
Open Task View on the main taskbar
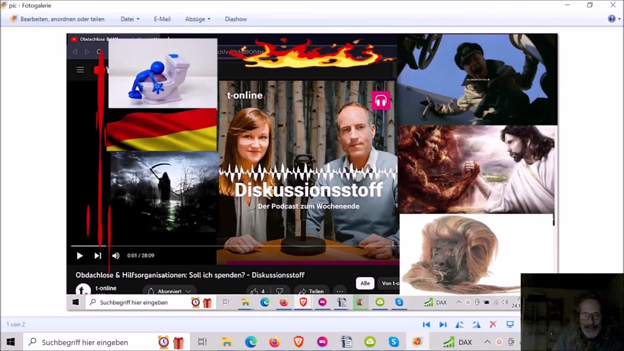point(202,342)
